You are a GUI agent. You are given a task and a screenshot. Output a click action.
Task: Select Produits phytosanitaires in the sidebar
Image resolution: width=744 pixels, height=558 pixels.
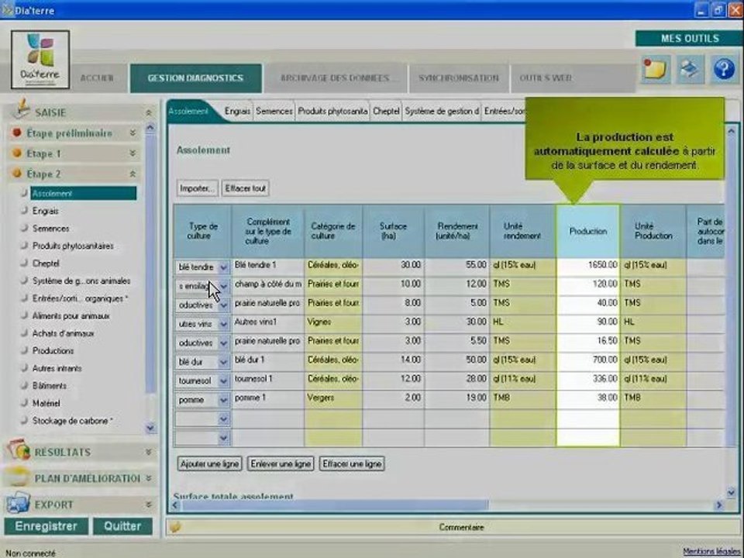(x=73, y=246)
